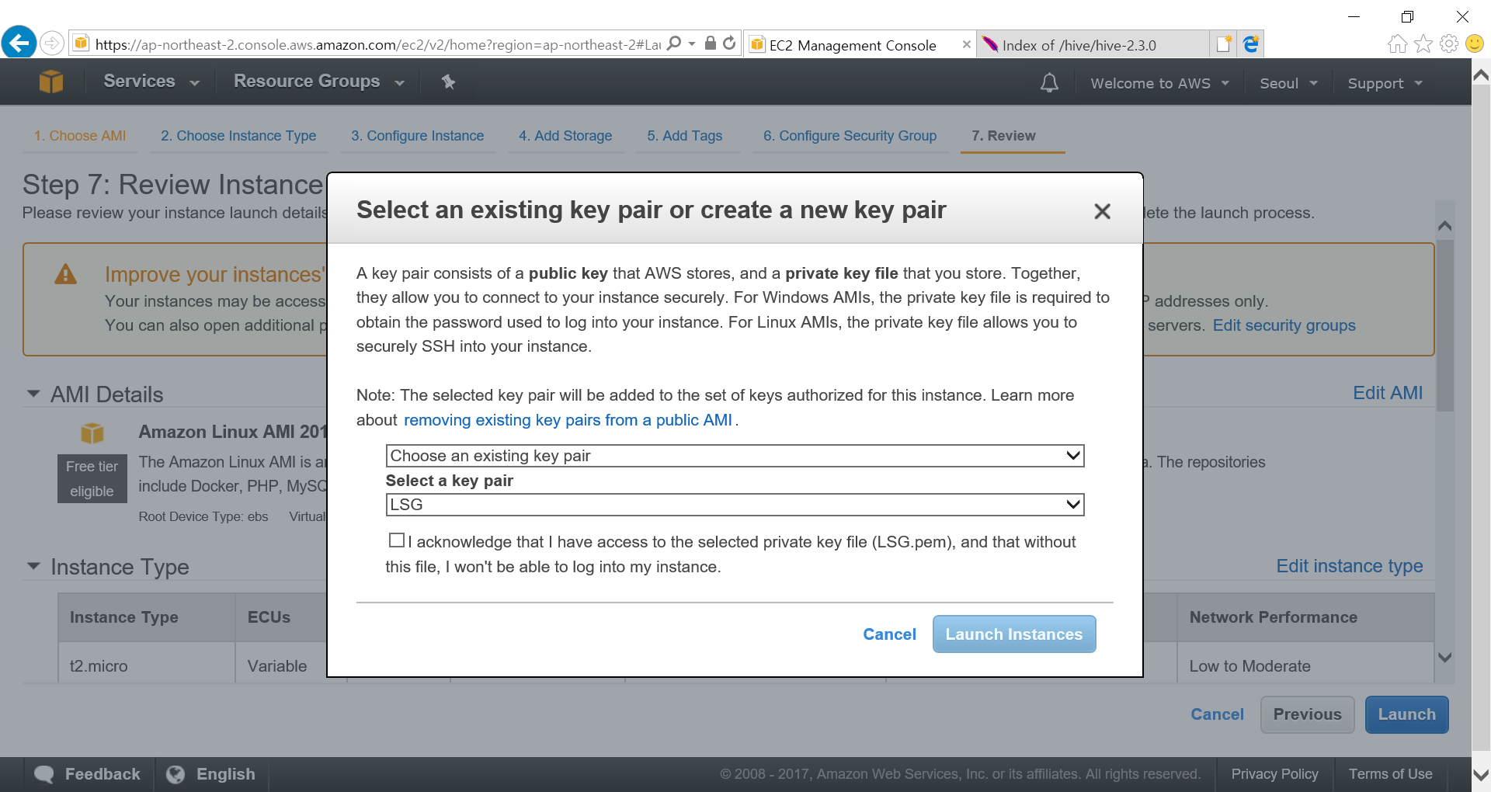Click the browser forward arrow button

coord(52,43)
